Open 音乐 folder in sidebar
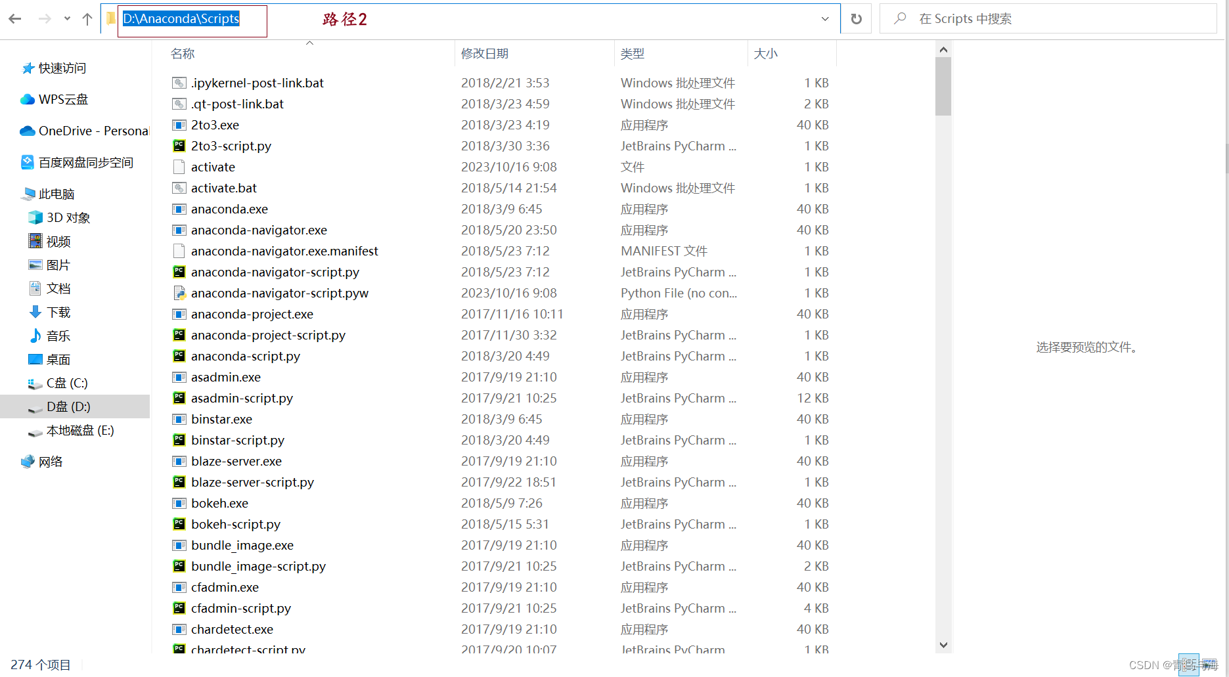This screenshot has width=1229, height=677. point(49,336)
